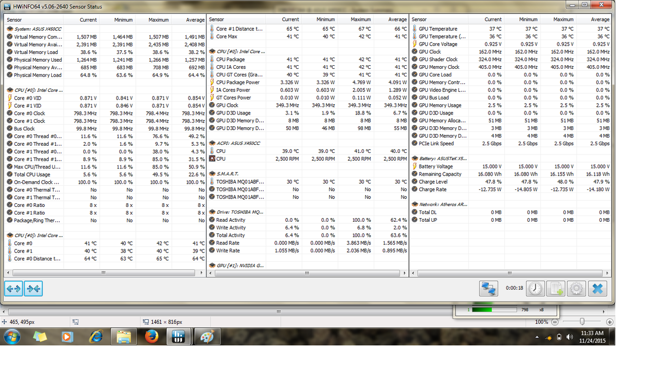Show hidden system tray icons
658x367 pixels.
tap(537, 337)
